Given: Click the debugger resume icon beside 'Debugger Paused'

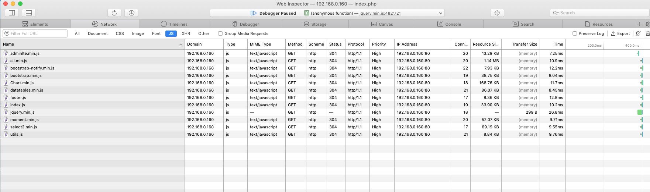Looking at the screenshot, I should point(253,13).
